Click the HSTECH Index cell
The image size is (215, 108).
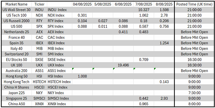click(59, 82)
